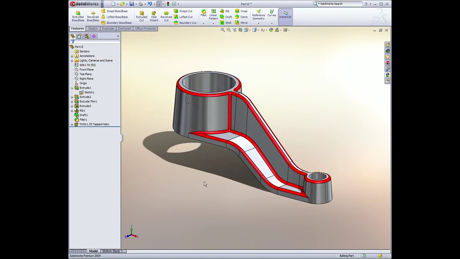The height and width of the screenshot is (259, 460).
Task: Click the Save icon
Action: point(132,4)
